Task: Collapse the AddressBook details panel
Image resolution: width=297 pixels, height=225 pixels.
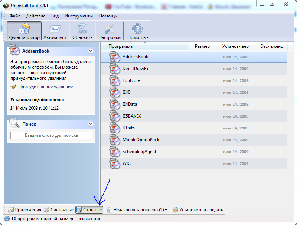Action: [x=91, y=51]
